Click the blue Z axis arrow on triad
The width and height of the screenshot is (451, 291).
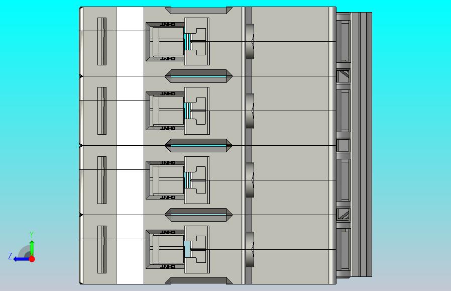(21, 259)
